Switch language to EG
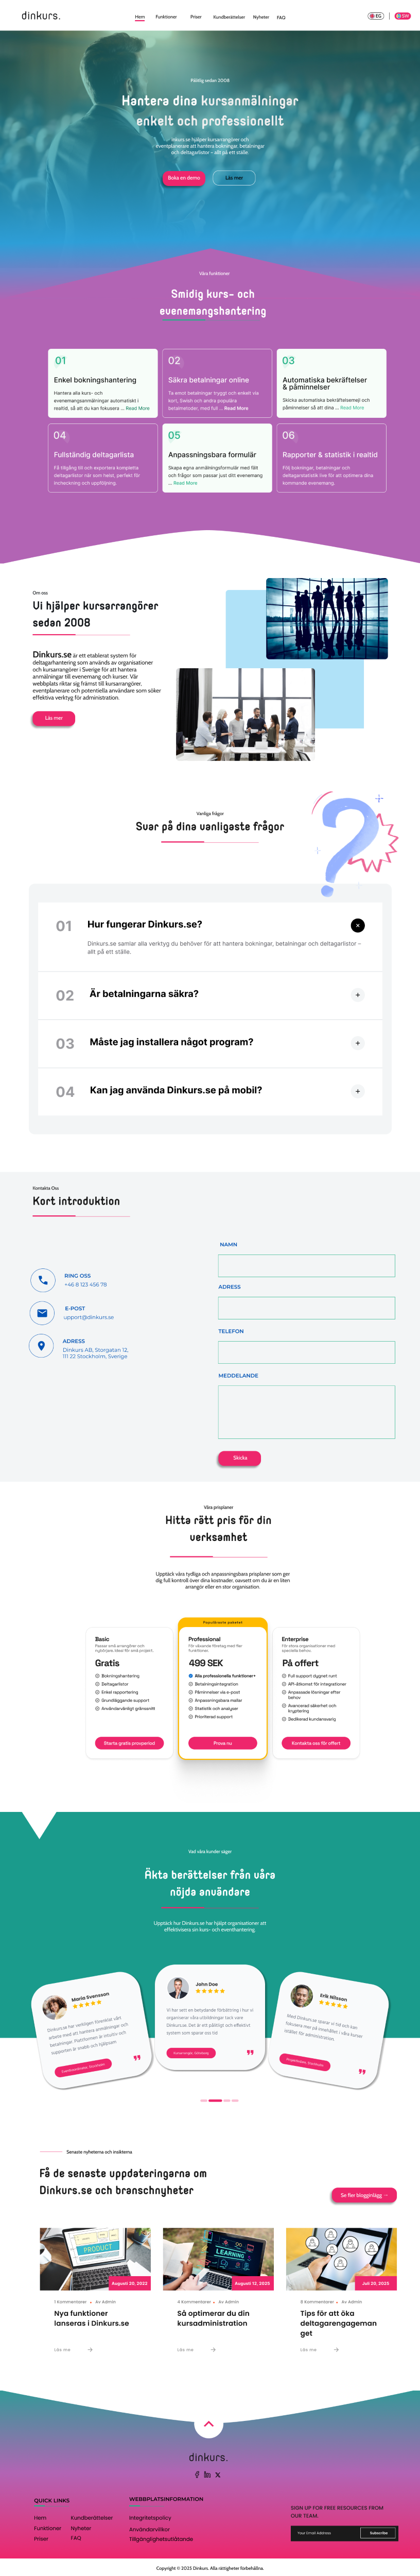 (376, 16)
